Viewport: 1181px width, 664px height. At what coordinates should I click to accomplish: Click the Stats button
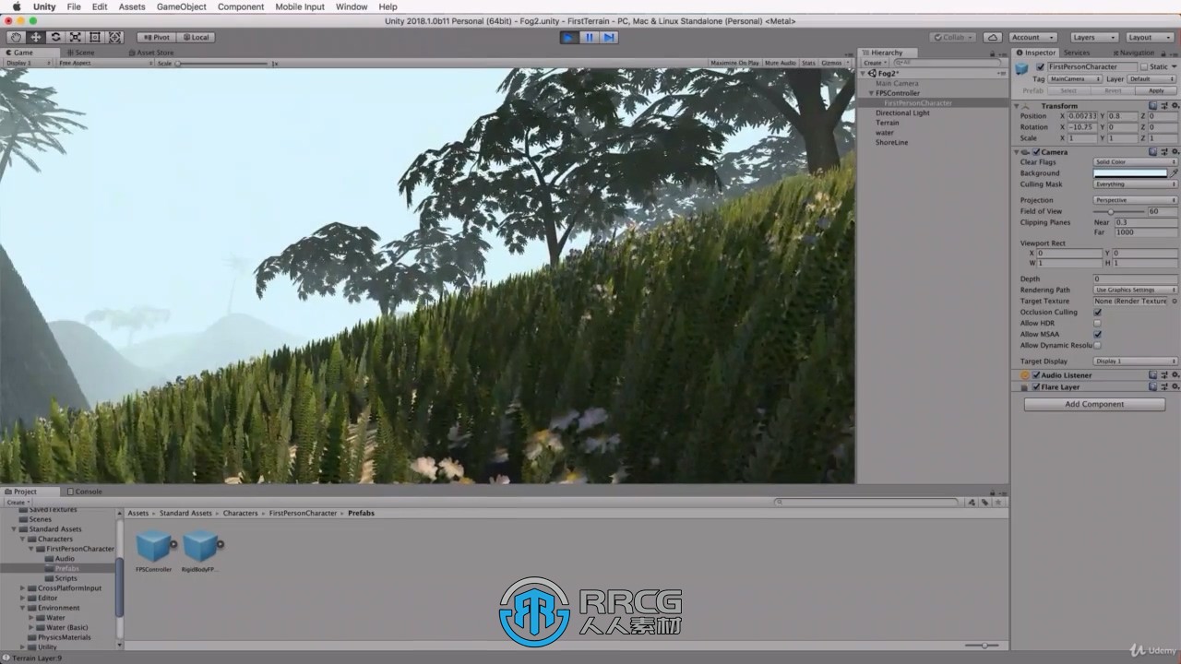tap(808, 63)
